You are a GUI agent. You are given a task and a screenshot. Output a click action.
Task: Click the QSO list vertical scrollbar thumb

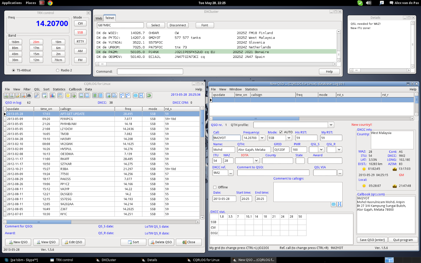202,123
